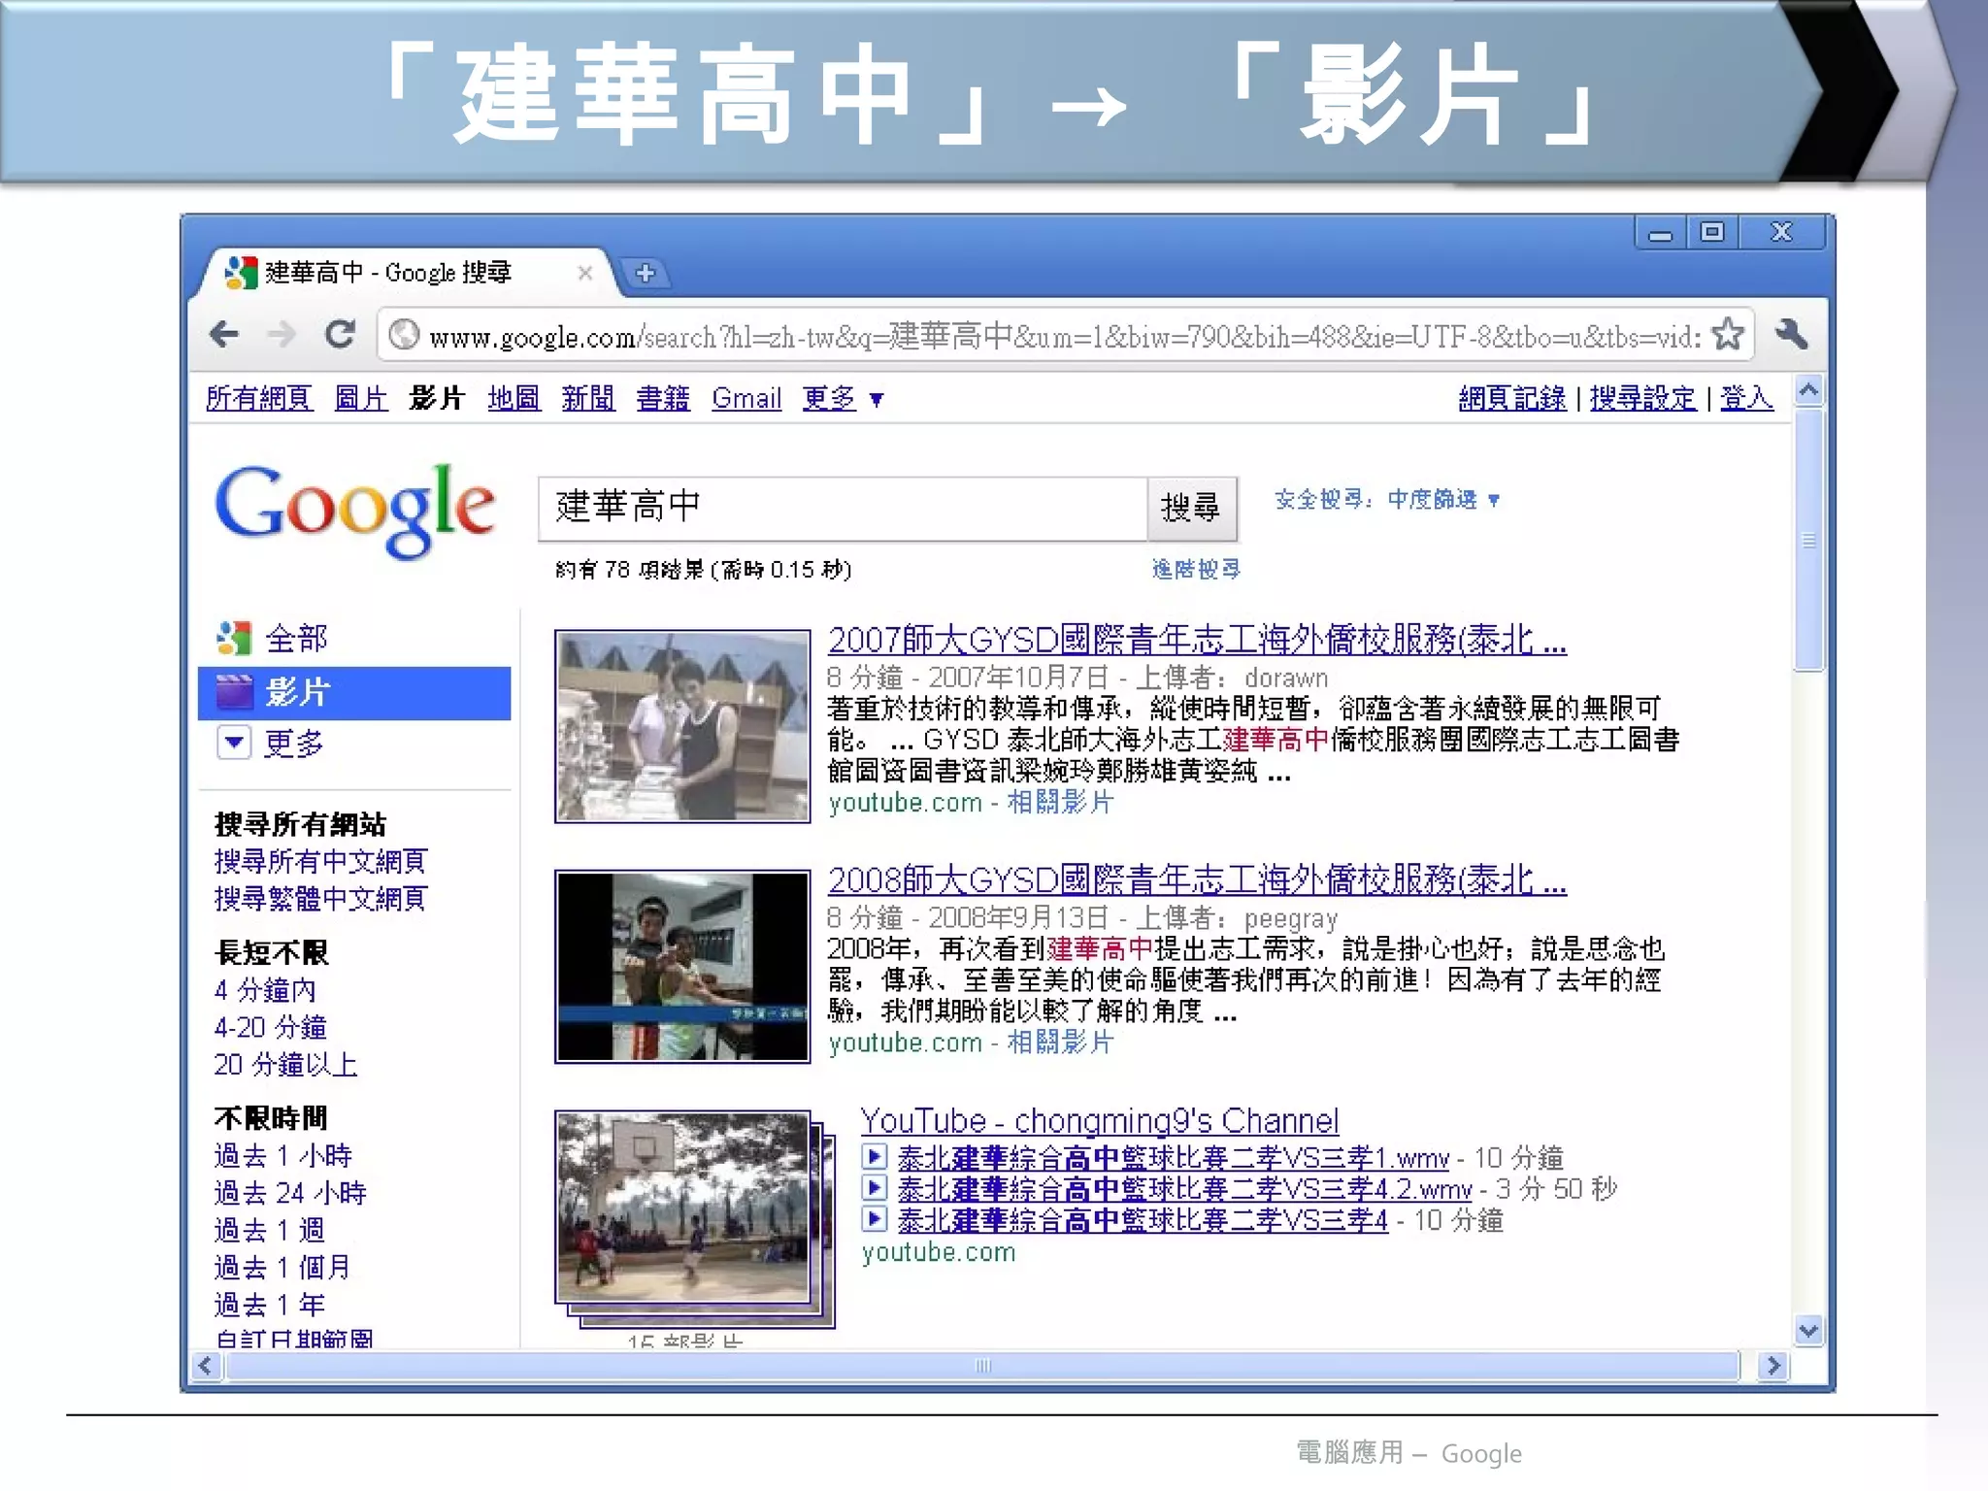Close the 建華高中 Google 搜尋 tab
Screen dimensions: 1988x1491
[584, 274]
